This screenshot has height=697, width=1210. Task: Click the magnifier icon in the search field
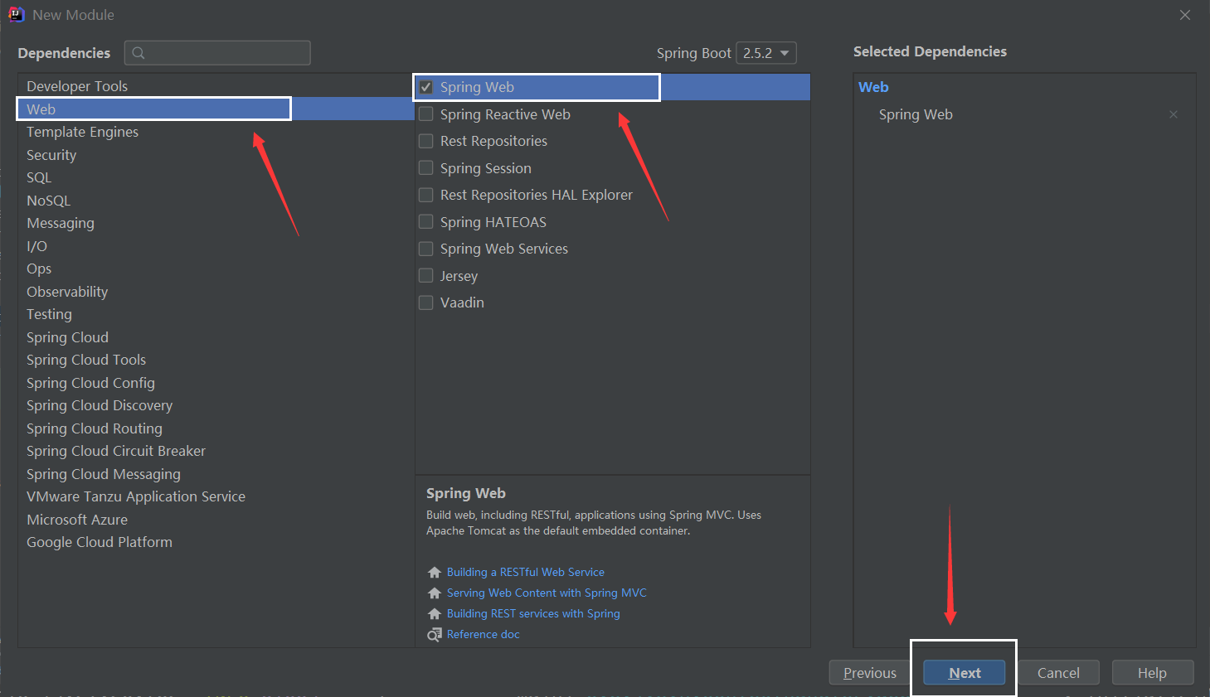click(138, 53)
